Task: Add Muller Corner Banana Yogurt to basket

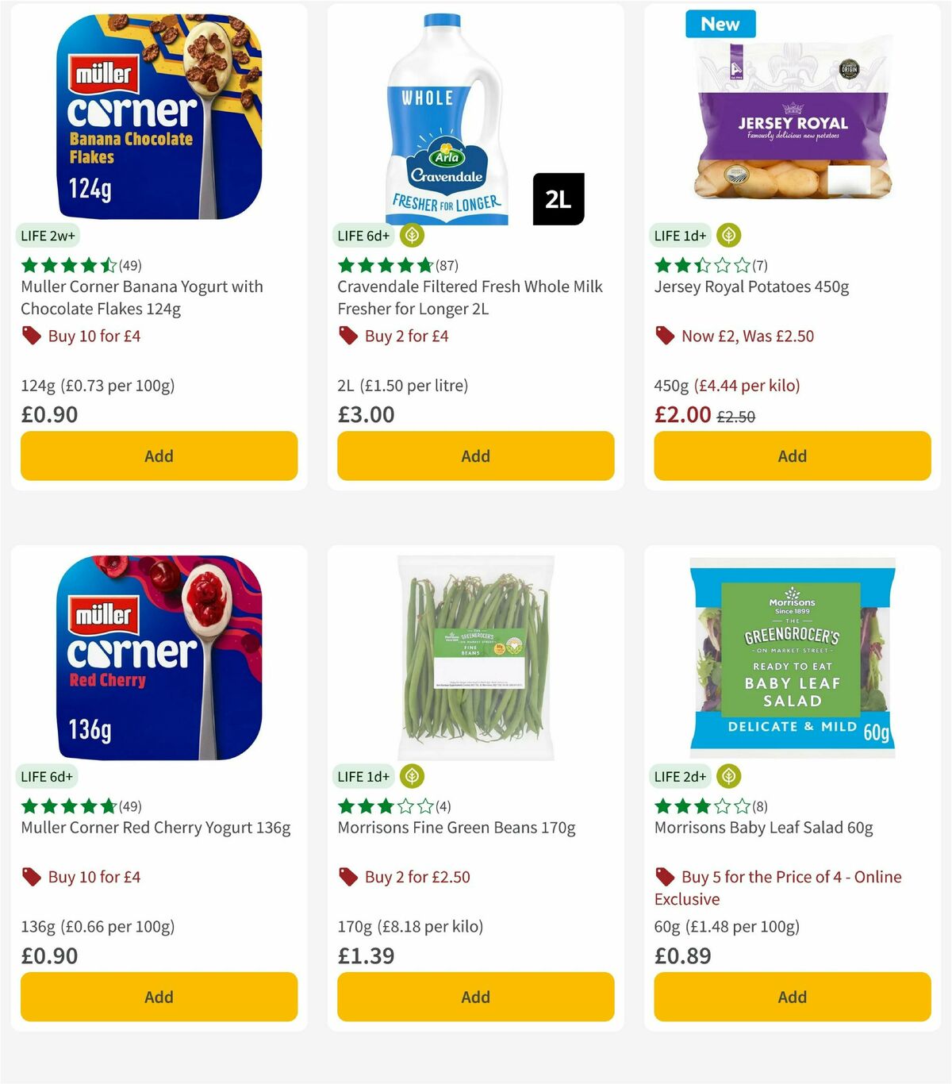Action: click(x=158, y=456)
